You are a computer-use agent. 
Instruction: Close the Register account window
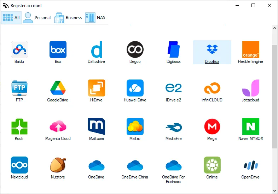[x=270, y=6]
